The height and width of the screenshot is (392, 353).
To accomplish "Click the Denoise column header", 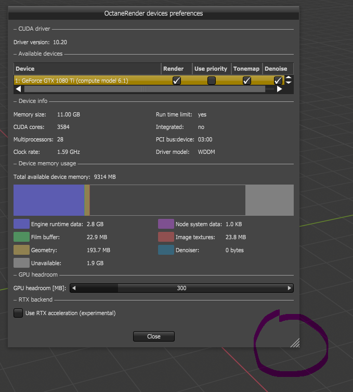I will point(278,69).
